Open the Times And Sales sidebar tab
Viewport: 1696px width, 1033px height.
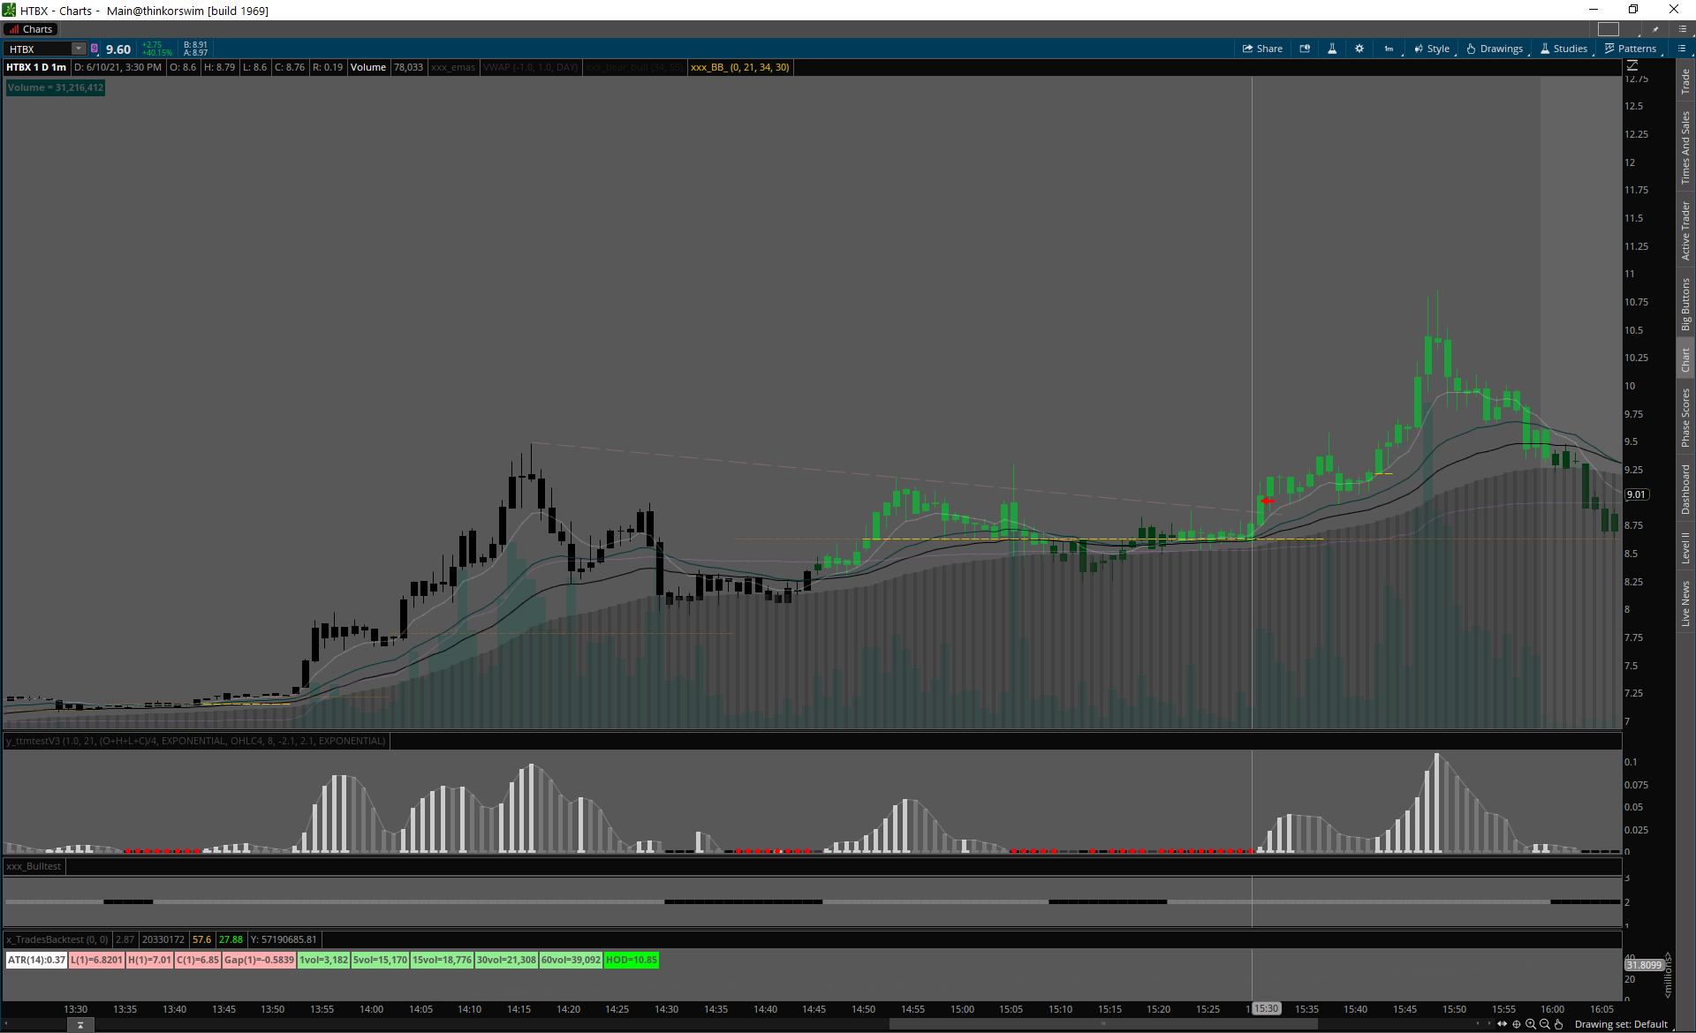point(1685,147)
